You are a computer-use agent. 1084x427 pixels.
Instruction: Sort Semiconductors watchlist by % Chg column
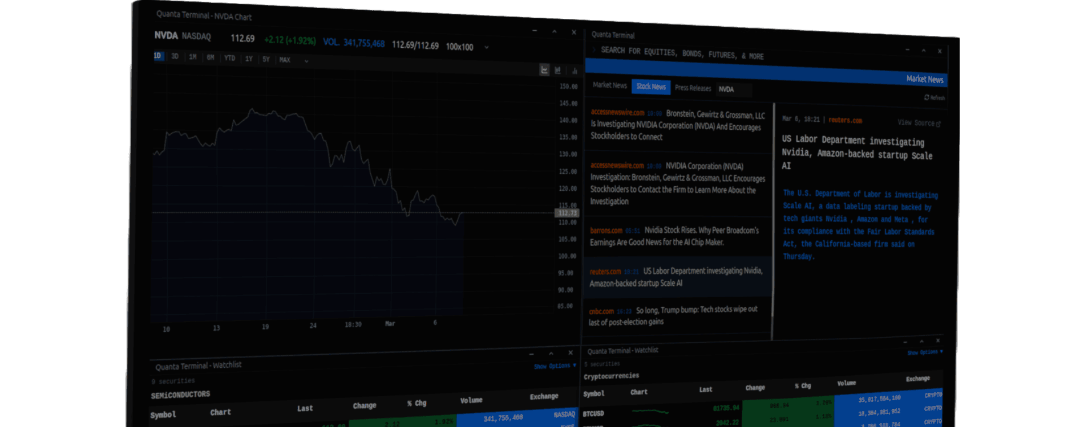tap(416, 403)
